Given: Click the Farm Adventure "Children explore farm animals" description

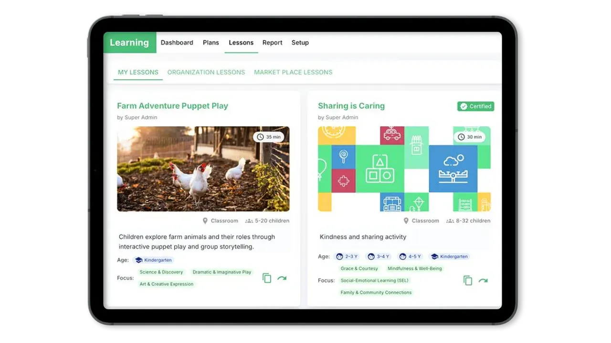Looking at the screenshot, I should coord(197,242).
